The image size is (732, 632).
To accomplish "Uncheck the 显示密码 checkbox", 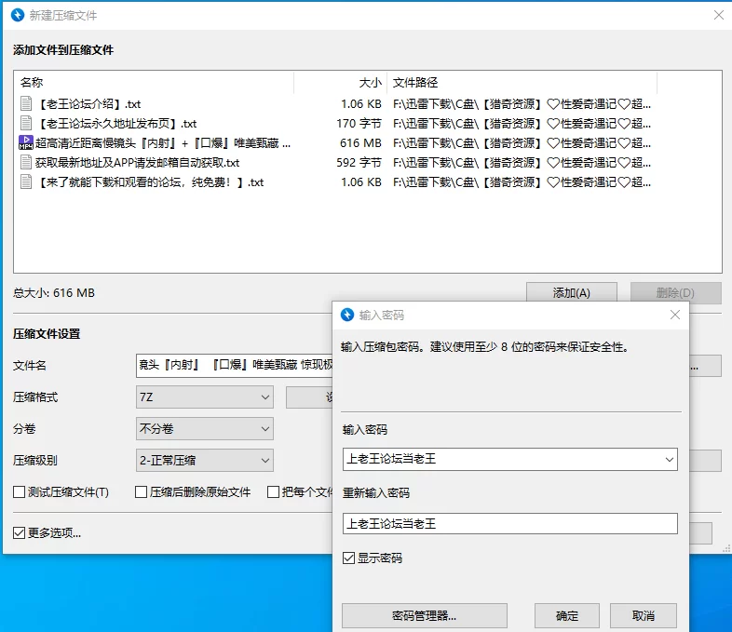I will pos(348,558).
